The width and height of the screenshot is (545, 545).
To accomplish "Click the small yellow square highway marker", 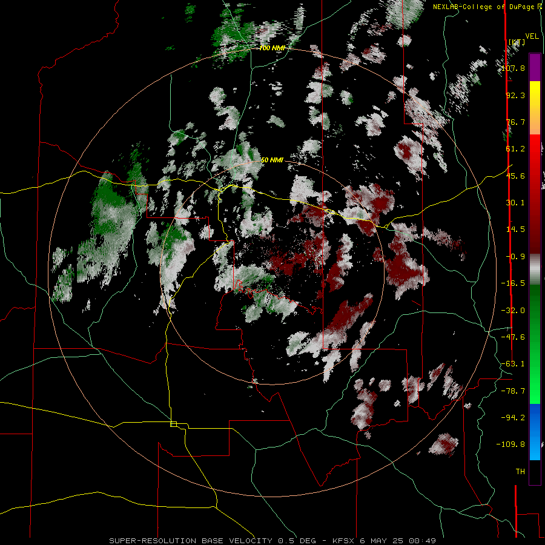I will point(173,424).
